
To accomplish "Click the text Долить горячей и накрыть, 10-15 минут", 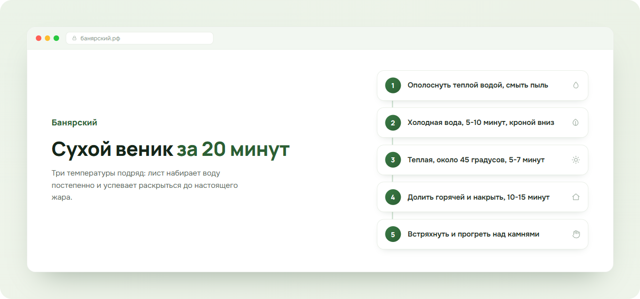I will (x=478, y=197).
